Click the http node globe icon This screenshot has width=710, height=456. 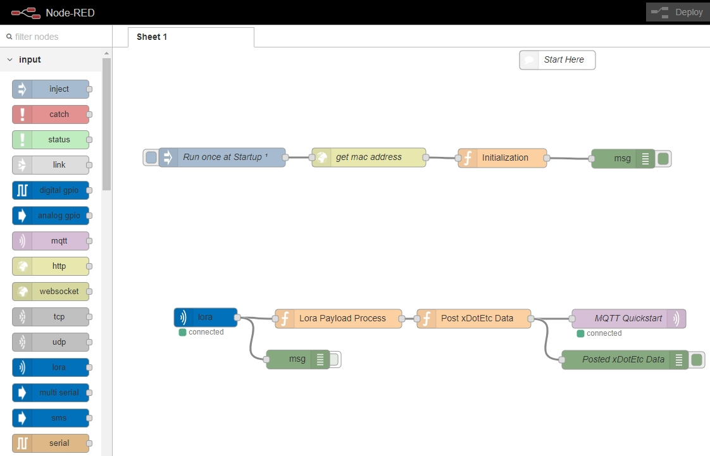[22, 266]
